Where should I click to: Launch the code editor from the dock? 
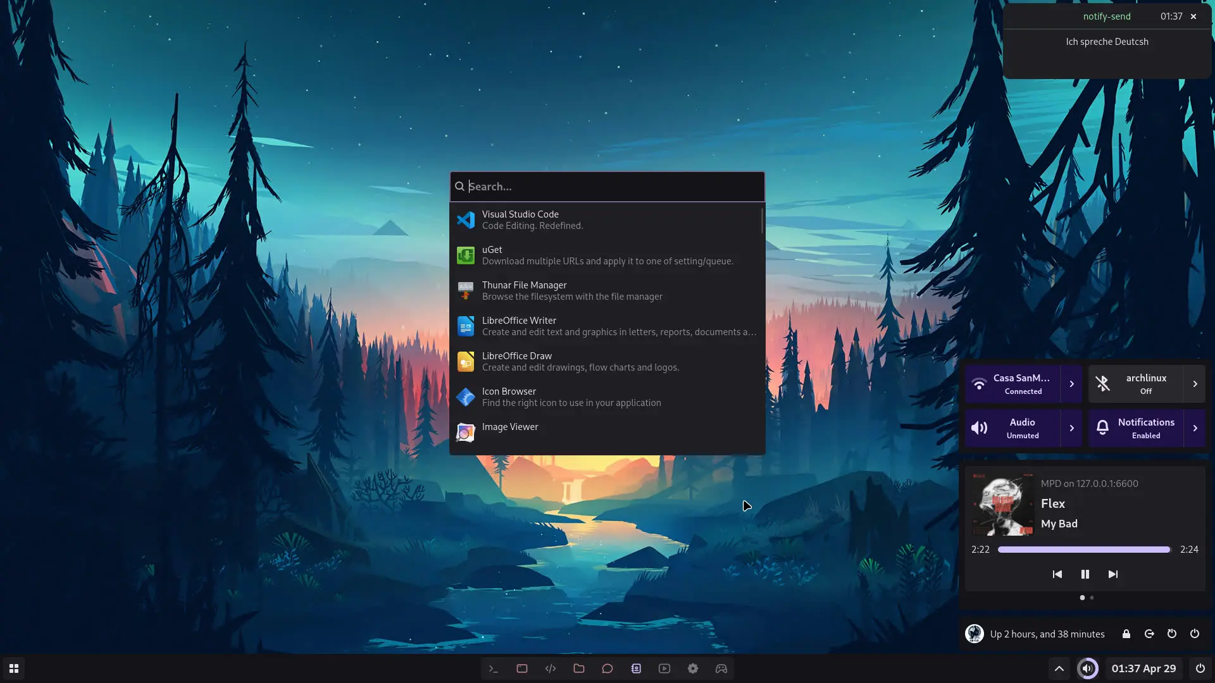coord(550,668)
